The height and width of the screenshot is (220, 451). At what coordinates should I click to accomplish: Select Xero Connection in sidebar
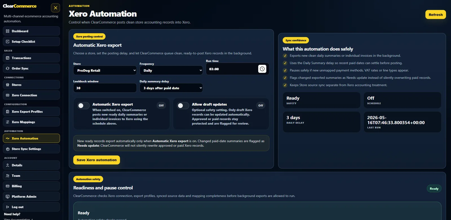click(x=31, y=95)
